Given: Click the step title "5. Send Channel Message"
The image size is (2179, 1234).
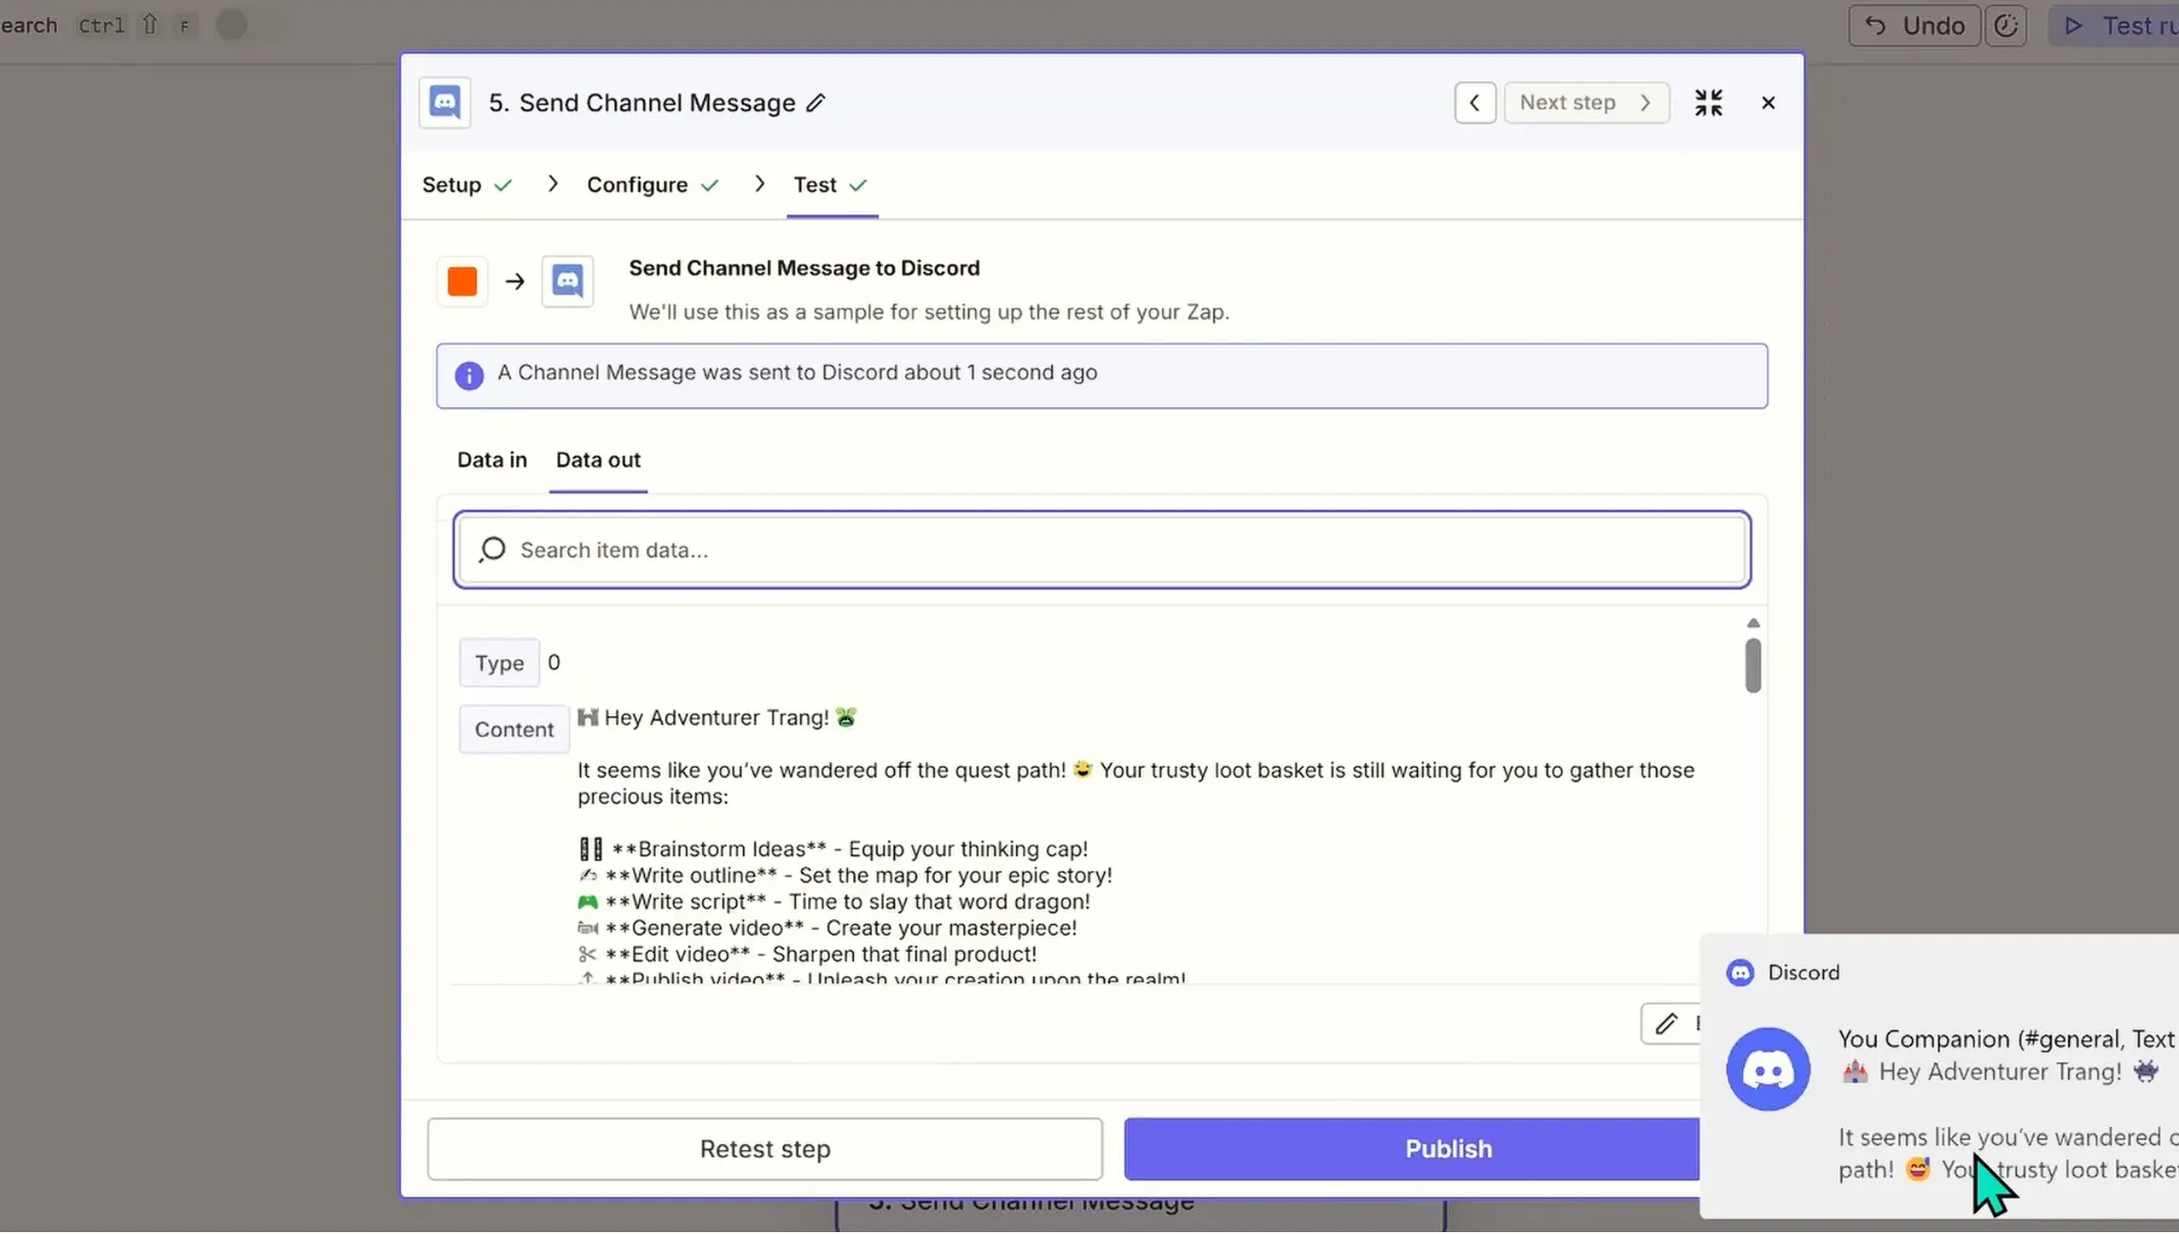Looking at the screenshot, I should click(x=642, y=103).
